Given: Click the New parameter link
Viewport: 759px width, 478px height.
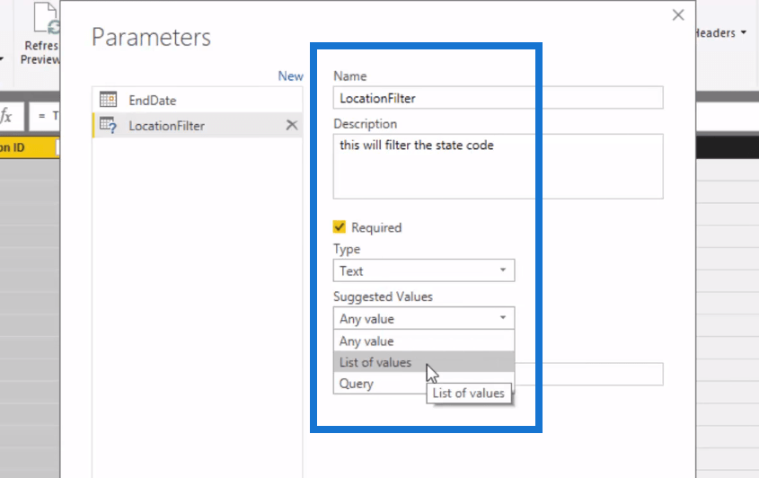Looking at the screenshot, I should 290,76.
